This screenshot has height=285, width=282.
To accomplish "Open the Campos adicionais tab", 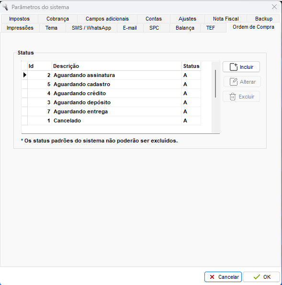I will [x=107, y=19].
